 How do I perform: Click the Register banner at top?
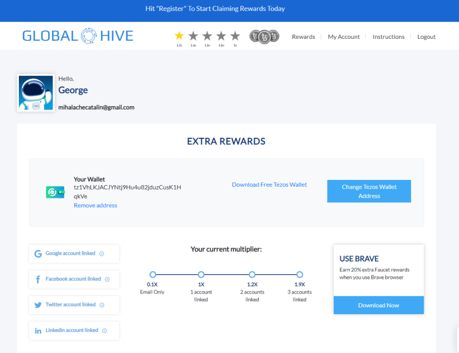coord(215,9)
